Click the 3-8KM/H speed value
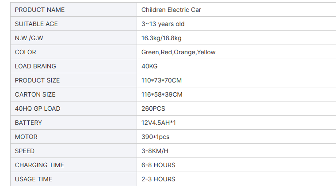The height and width of the screenshot is (195, 336). coord(155,151)
